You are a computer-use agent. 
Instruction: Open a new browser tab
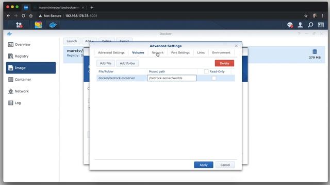coord(92,8)
